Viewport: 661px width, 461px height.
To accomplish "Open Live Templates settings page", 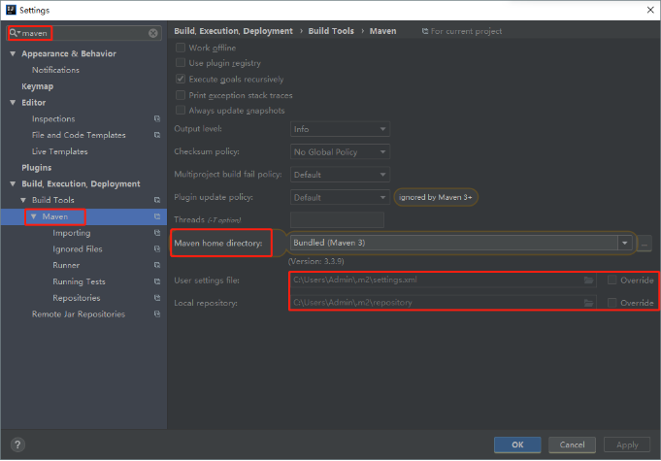I will pyautogui.click(x=60, y=151).
